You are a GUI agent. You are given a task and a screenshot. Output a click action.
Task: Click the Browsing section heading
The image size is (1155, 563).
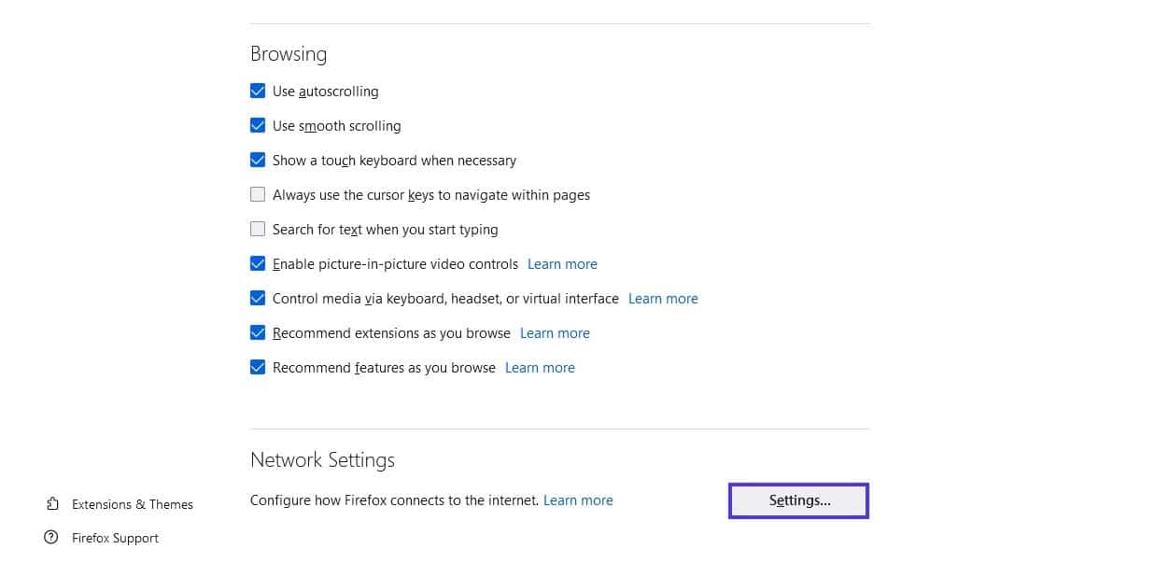tap(288, 53)
